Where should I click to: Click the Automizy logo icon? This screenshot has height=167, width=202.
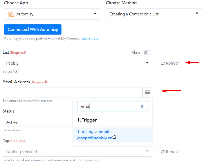pyautogui.click(x=11, y=14)
